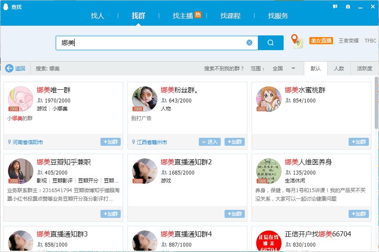Click 加群 on 娜美唯一群 card
Screen dimensions: 379x252
click(111, 142)
